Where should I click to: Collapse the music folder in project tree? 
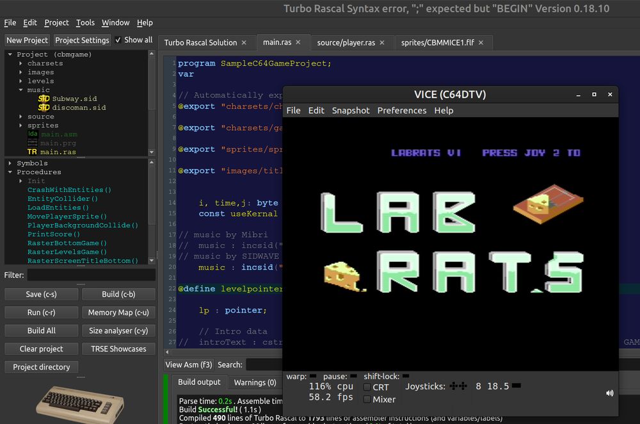click(x=21, y=90)
